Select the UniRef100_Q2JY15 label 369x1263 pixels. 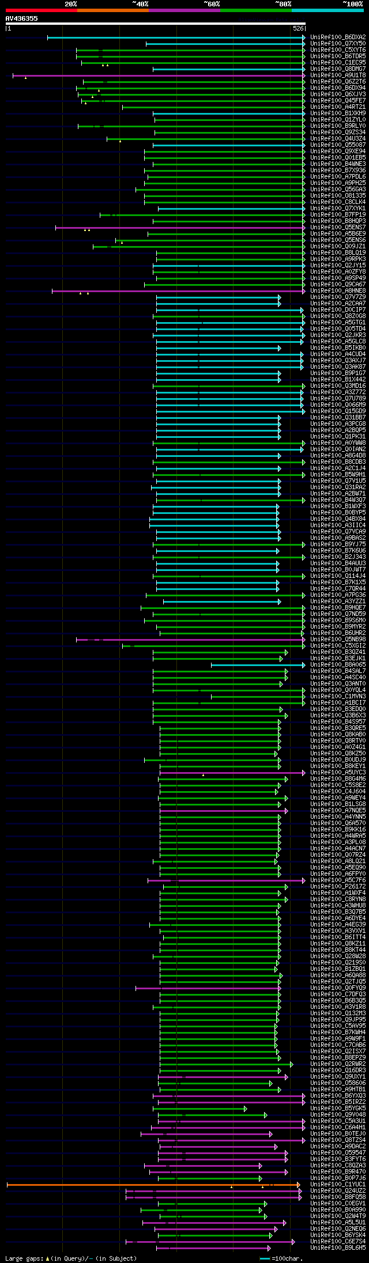338,266
